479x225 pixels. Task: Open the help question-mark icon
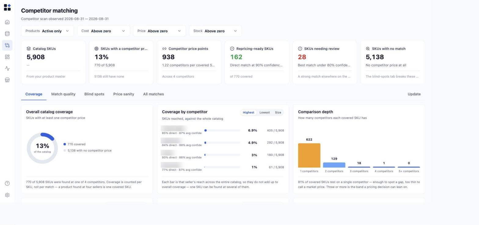pos(7,183)
